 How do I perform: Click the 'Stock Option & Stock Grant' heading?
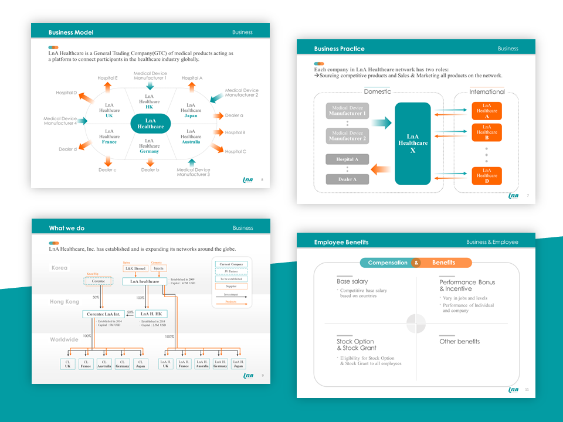[x=356, y=345]
